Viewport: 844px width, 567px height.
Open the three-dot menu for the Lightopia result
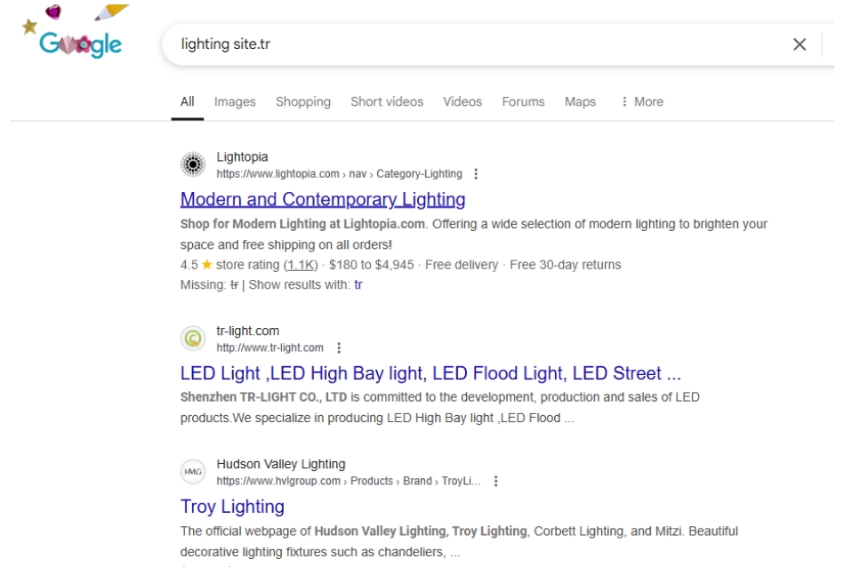(475, 174)
